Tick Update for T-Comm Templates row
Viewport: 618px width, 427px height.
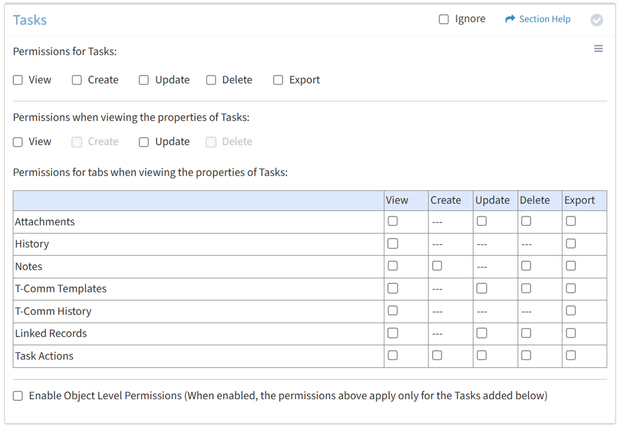[482, 288]
